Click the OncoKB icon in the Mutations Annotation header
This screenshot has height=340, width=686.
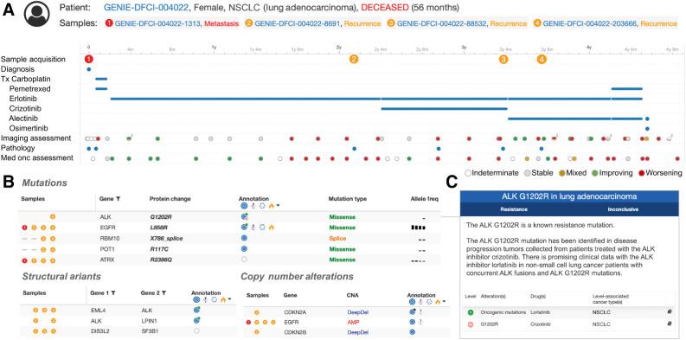(244, 205)
